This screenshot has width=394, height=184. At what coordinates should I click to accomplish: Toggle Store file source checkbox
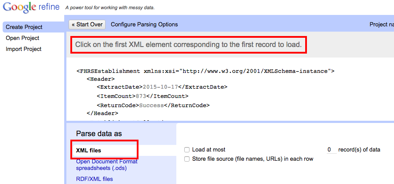pyautogui.click(x=187, y=159)
